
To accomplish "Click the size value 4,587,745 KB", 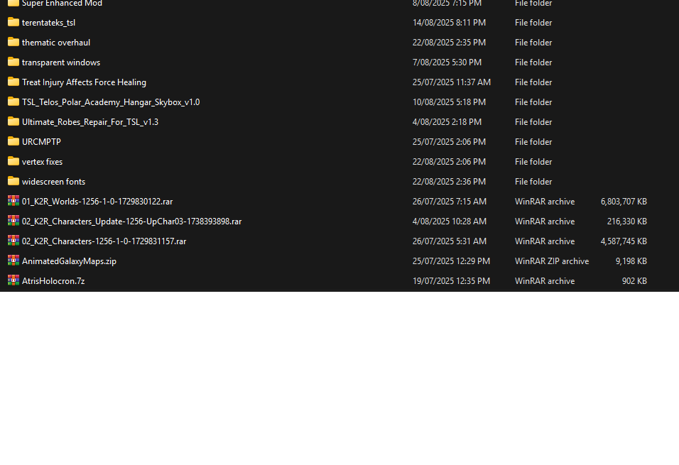I will click(x=624, y=241).
